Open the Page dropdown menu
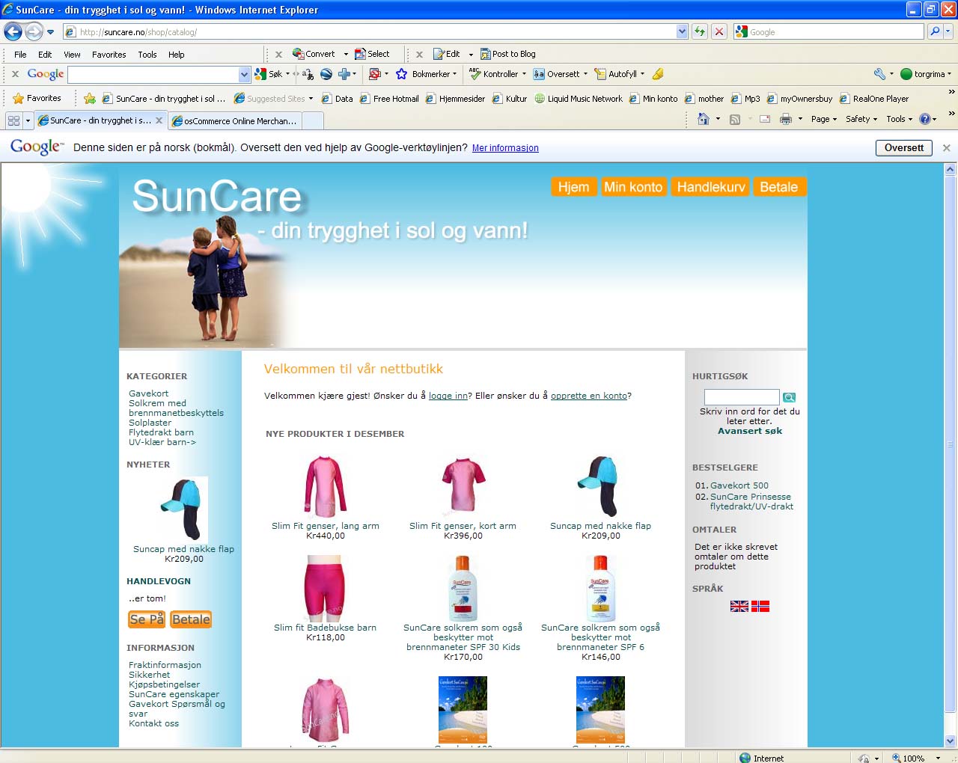The width and height of the screenshot is (958, 763). [824, 119]
